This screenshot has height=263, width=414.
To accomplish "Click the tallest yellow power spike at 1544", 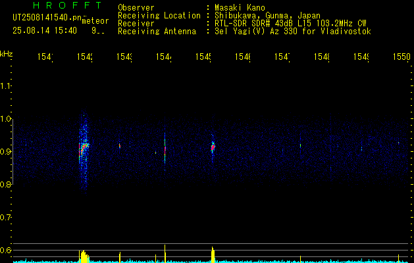I will coord(165,253).
